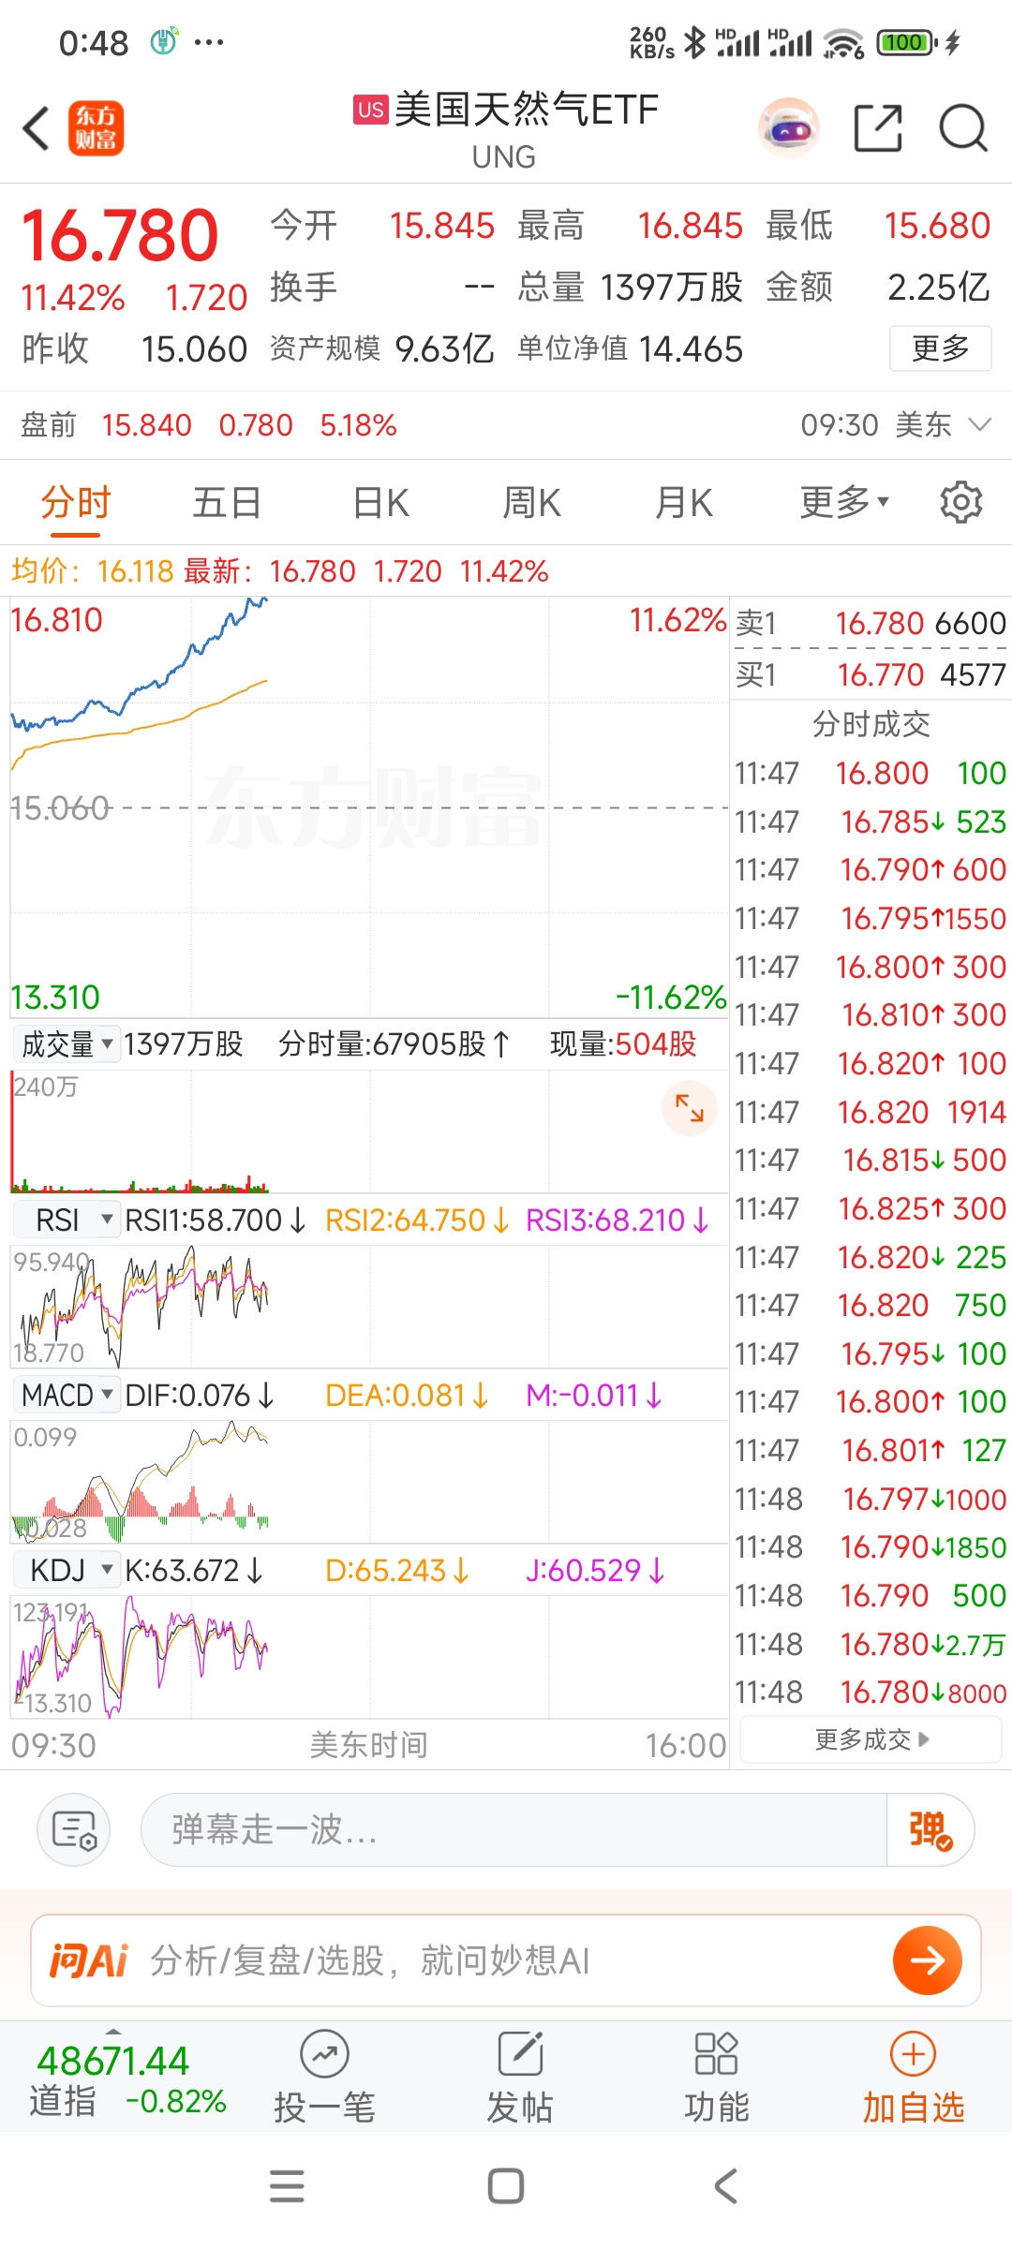The height and width of the screenshot is (2248, 1012).
Task: Tap the 弹幕走一波 input field
Action: [513, 1829]
